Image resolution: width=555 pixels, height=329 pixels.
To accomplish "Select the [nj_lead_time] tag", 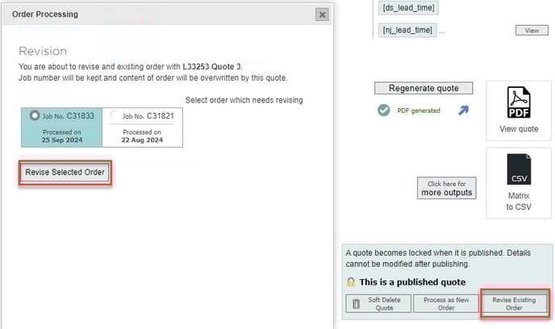I will [408, 31].
